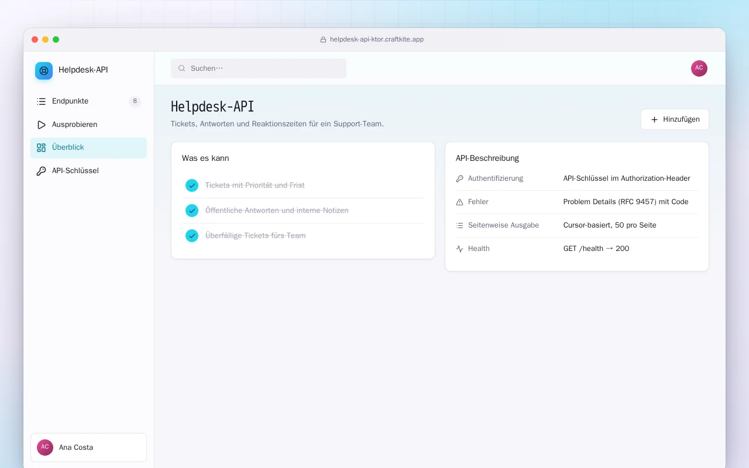Uncheck 'Tickets mit Priorität und Frist'
Viewport: 749px width, 468px height.
(192, 185)
